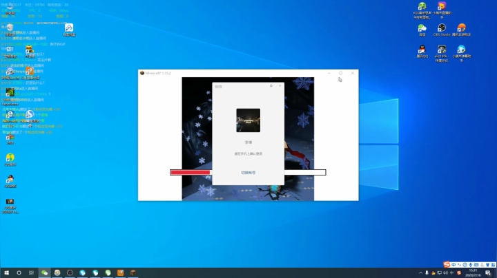
Task: Toggle 中 Chinese mode on Sogou IME bar
Action: coord(454,265)
